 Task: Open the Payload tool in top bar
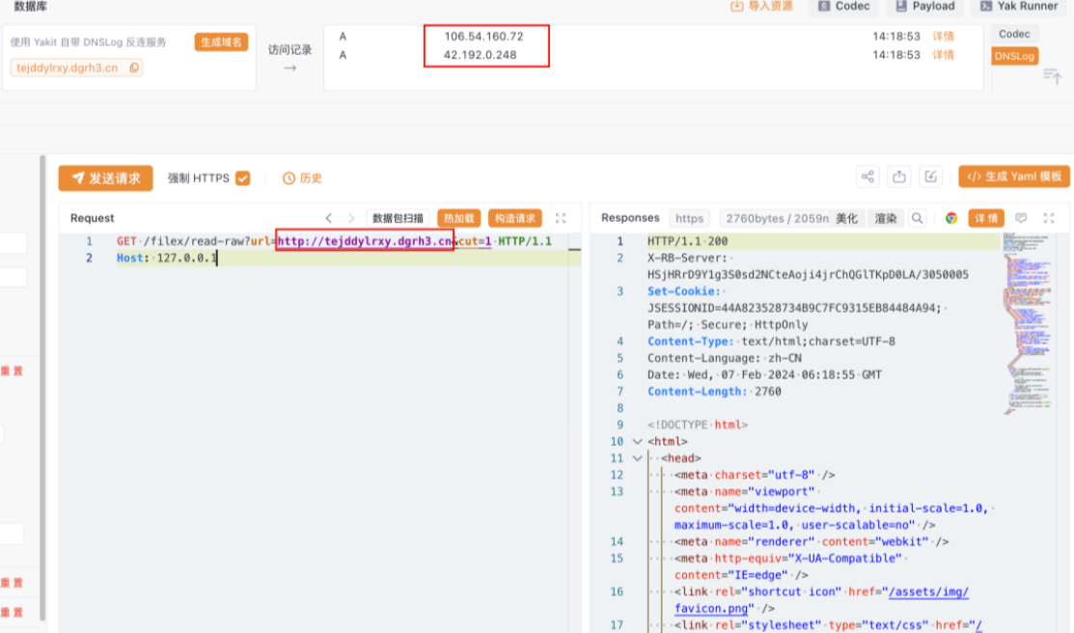coord(924,6)
